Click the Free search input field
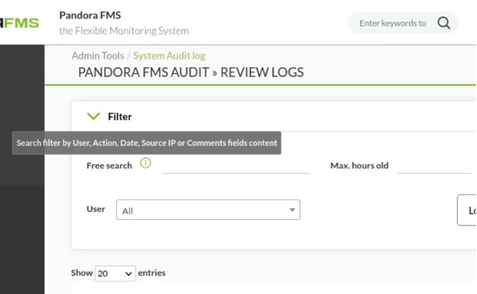Viewport: 477px width, 294px height. coord(236,166)
